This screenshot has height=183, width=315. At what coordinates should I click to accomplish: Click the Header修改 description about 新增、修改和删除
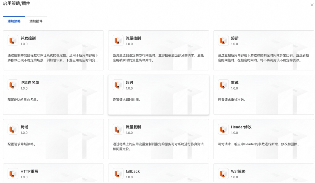pyautogui.click(x=259, y=144)
